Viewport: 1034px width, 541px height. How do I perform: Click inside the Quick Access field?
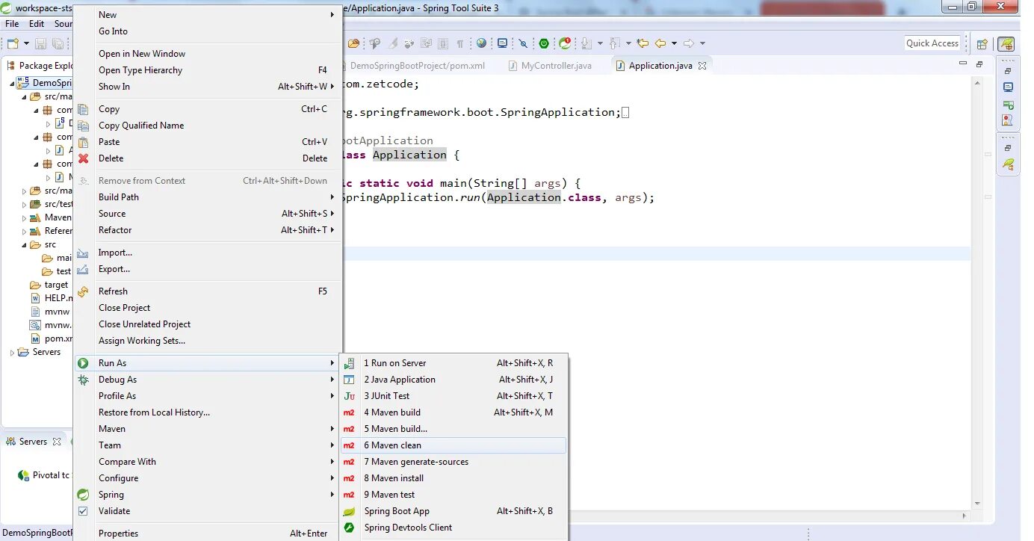pyautogui.click(x=932, y=43)
